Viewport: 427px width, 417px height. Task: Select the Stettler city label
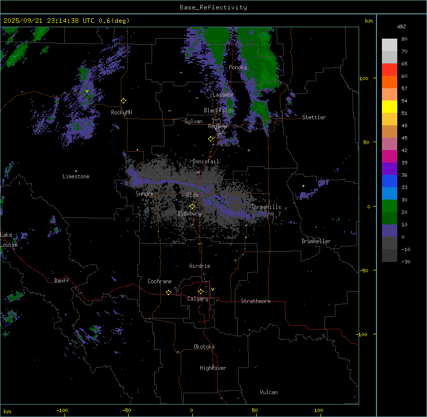(314, 117)
